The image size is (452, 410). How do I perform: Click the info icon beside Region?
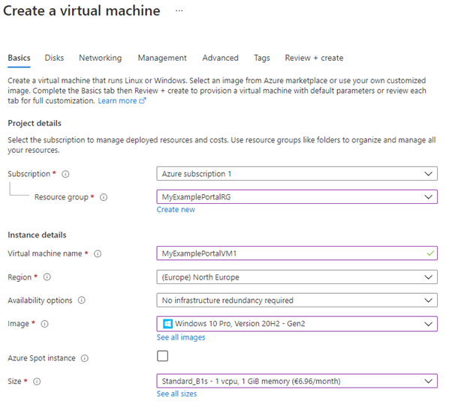pyautogui.click(x=47, y=277)
